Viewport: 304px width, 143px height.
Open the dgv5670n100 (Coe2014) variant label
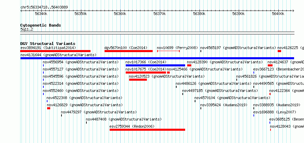(126, 48)
